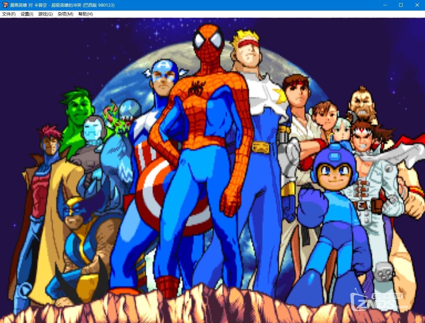Image resolution: width=425 pixels, height=323 pixels.
Task: Open the 设置(I) menu
Action: 27,14
